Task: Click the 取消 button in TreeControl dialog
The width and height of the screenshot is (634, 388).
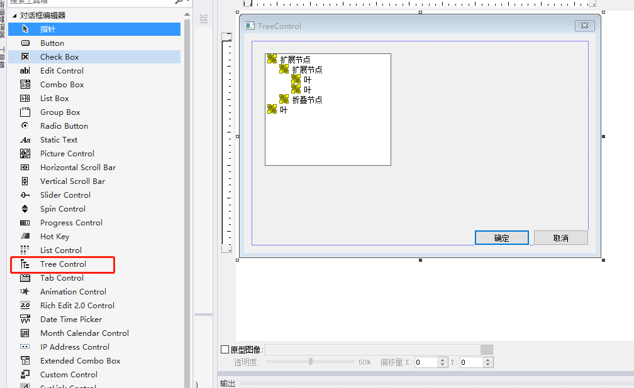Action: pyautogui.click(x=561, y=238)
